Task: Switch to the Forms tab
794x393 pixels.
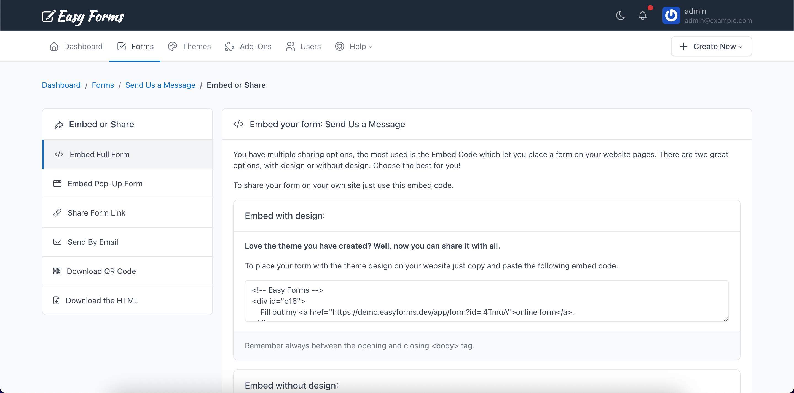Action: coord(135,46)
